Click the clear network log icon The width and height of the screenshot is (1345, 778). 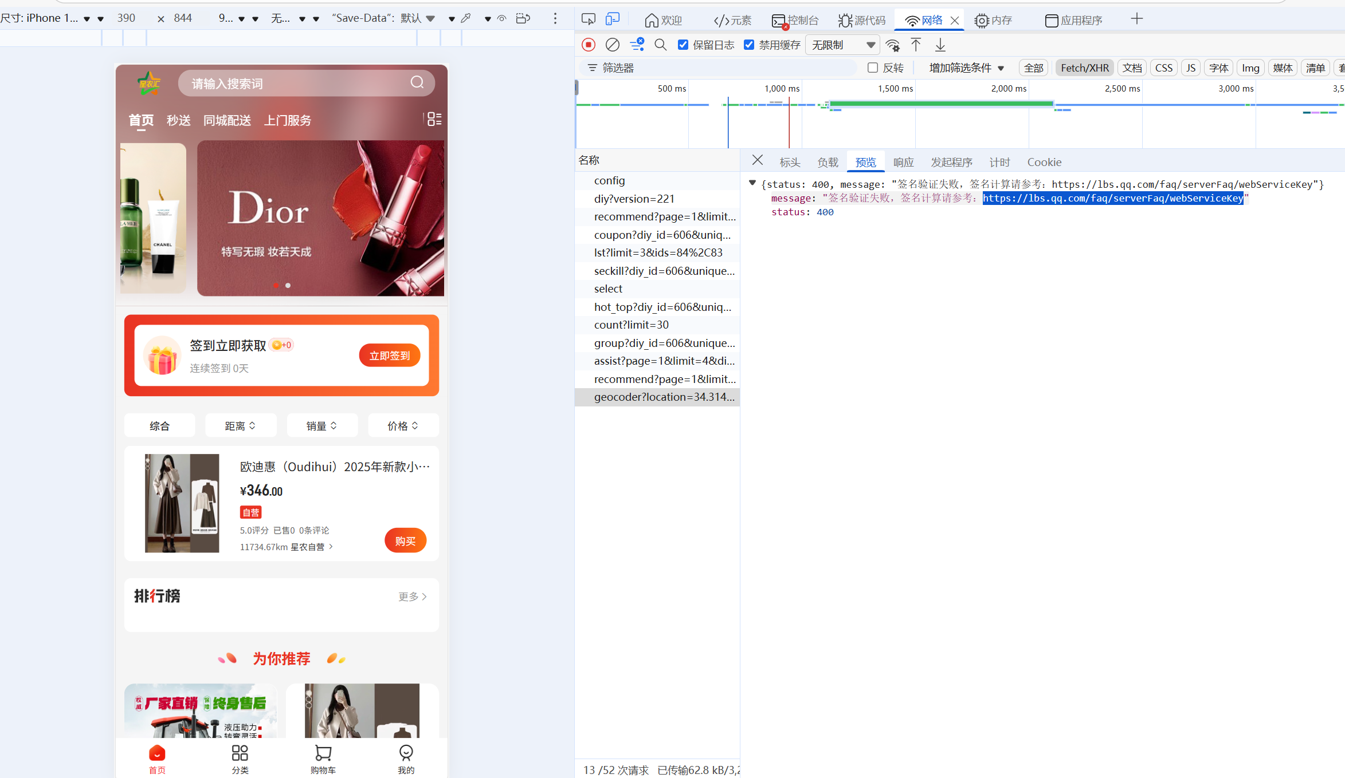point(612,45)
